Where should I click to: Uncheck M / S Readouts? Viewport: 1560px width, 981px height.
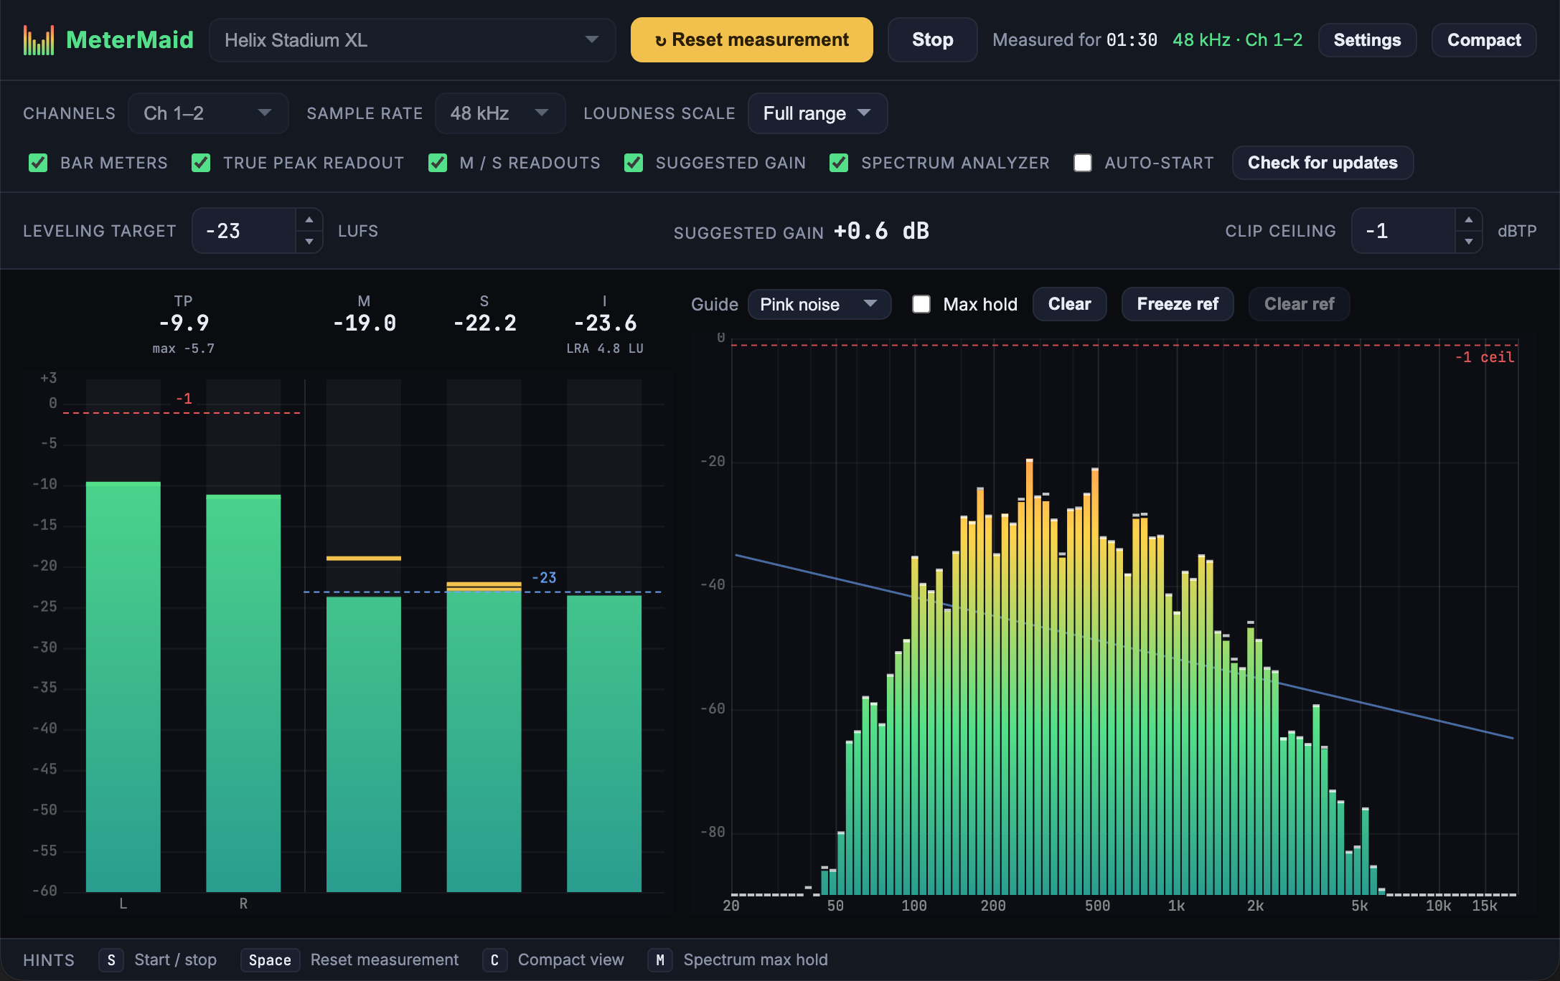click(438, 163)
